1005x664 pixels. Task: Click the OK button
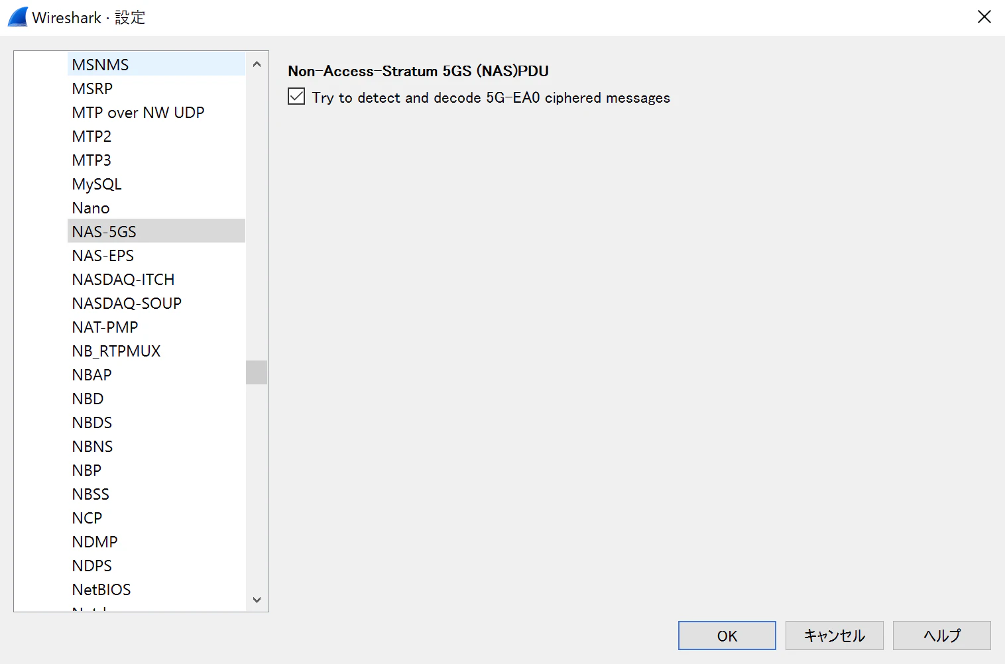click(x=727, y=636)
